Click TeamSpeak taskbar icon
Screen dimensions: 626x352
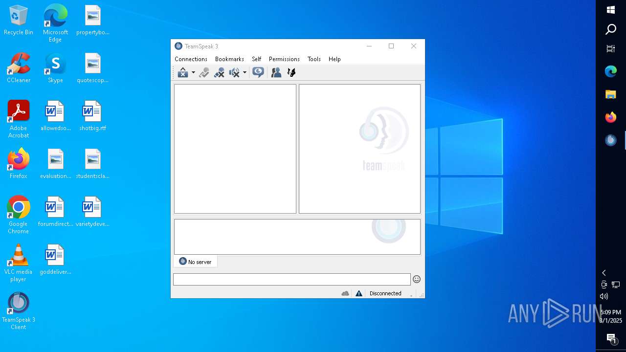tap(611, 140)
